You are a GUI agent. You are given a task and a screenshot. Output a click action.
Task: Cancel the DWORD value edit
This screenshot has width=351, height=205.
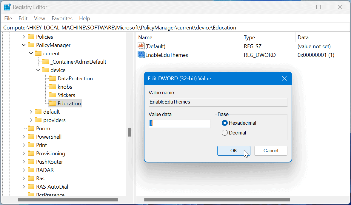click(270, 151)
